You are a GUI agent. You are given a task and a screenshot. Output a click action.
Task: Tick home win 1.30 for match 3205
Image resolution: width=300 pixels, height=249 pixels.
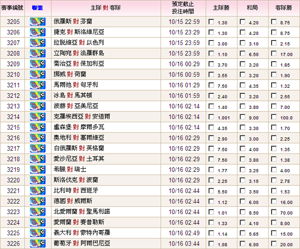(x=211, y=21)
